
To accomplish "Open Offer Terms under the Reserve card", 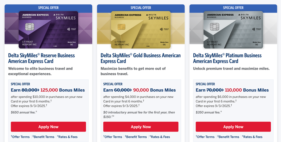I will 20,137.
